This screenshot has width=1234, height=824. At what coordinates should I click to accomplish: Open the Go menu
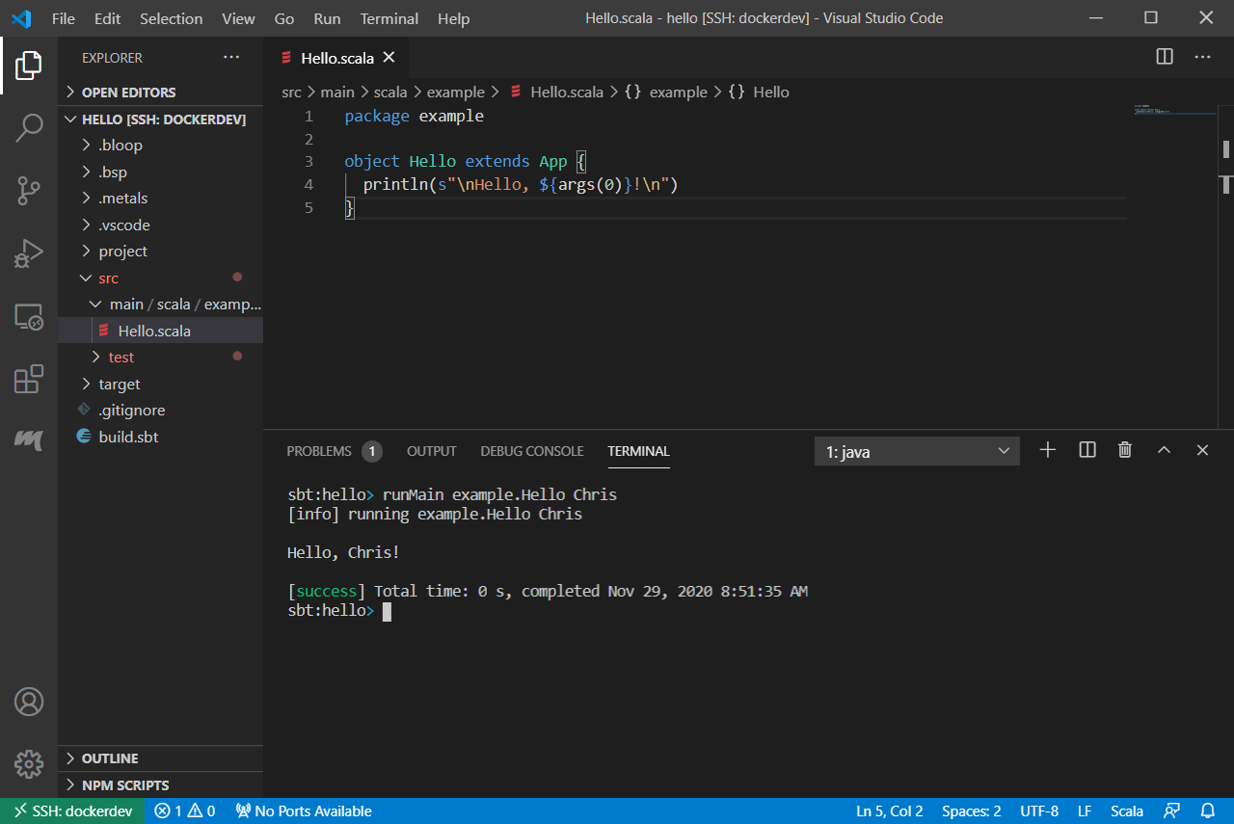(284, 18)
